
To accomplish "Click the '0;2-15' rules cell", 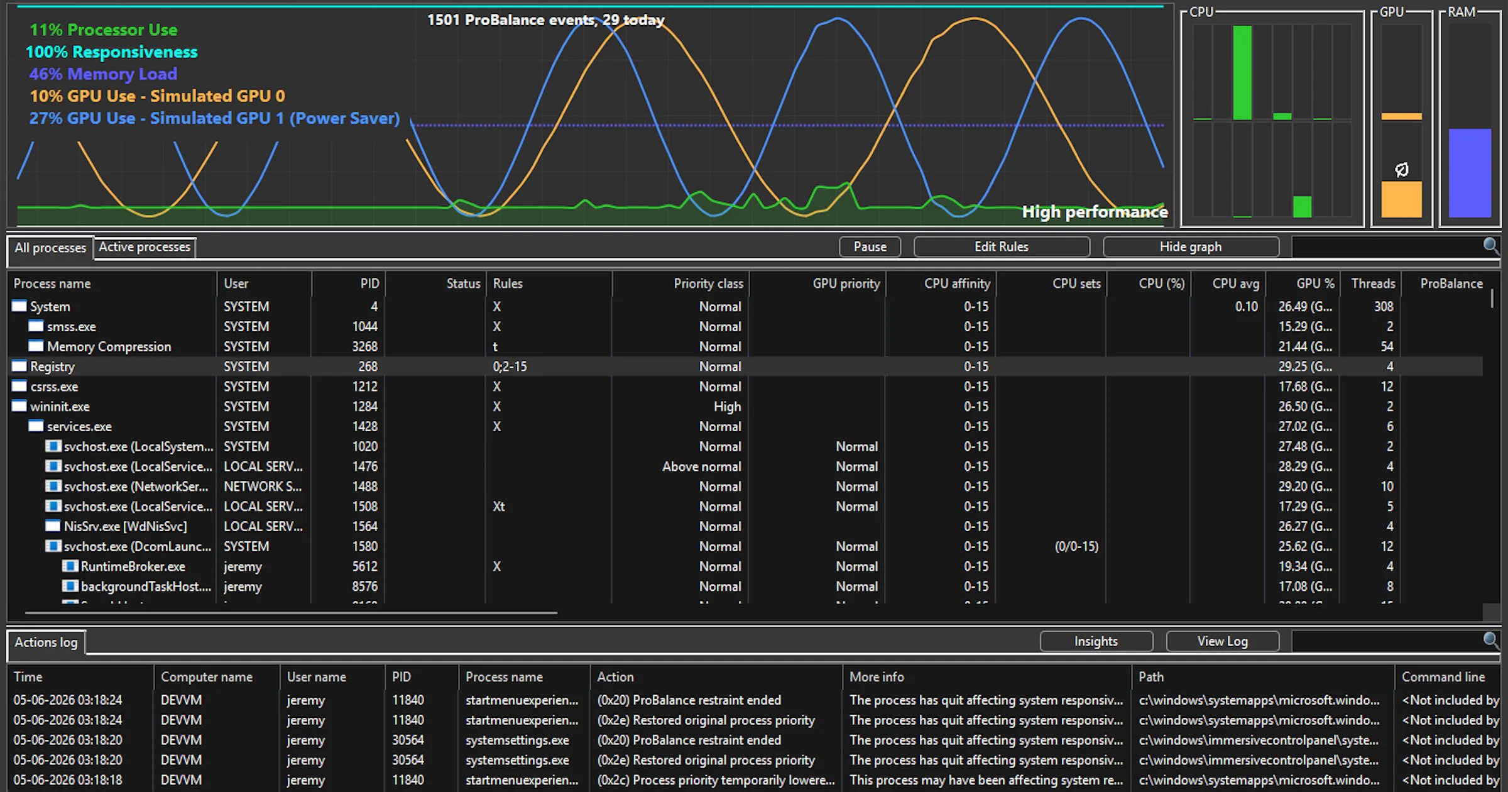I will point(510,366).
